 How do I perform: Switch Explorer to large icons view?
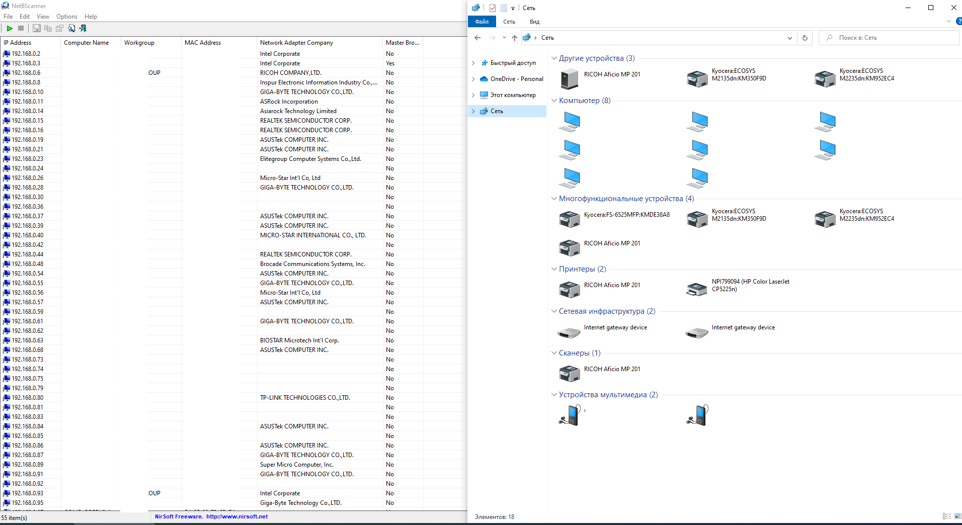tap(957, 516)
